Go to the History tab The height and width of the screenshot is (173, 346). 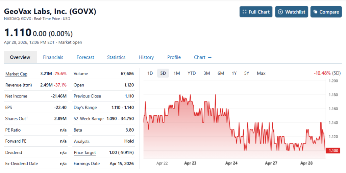coord(146,57)
